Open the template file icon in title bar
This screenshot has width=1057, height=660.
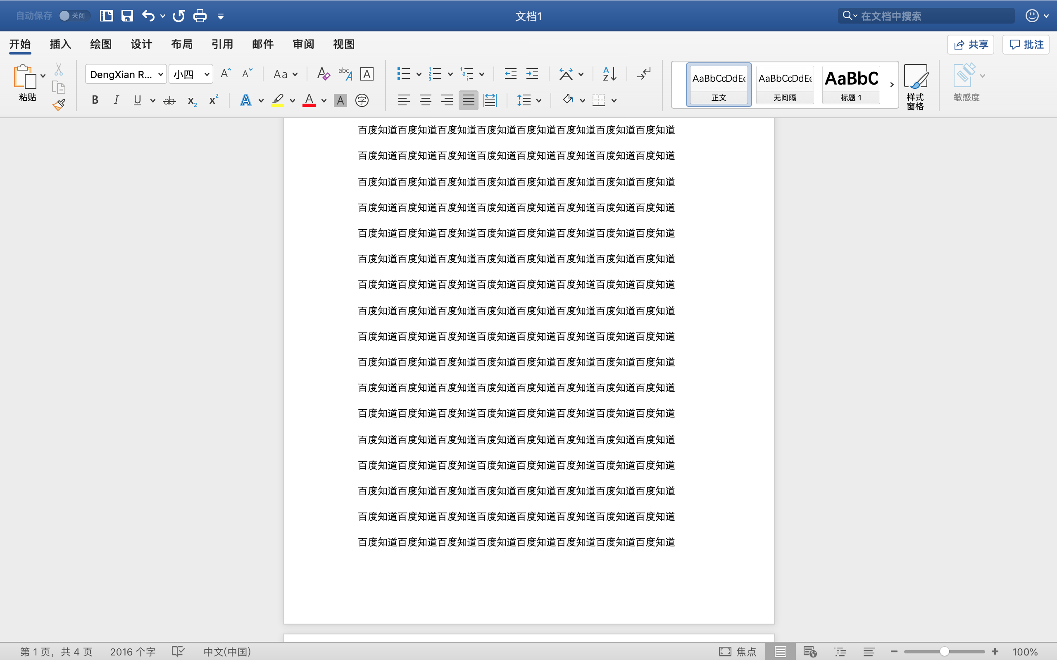point(107,16)
